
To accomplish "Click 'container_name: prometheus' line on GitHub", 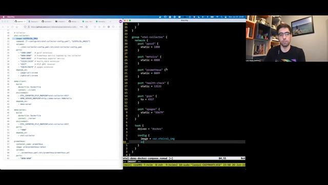I will point(30,144).
